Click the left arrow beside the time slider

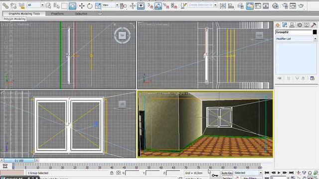pyautogui.click(x=1, y=160)
